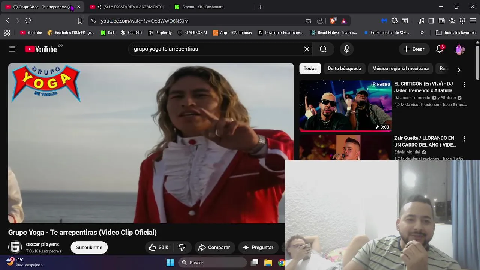480x270 pixels.
Task: Click the share page icon in address bar
Action: pyautogui.click(x=320, y=21)
